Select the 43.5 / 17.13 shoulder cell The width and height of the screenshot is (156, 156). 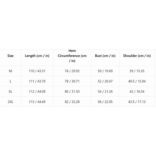point(137,102)
